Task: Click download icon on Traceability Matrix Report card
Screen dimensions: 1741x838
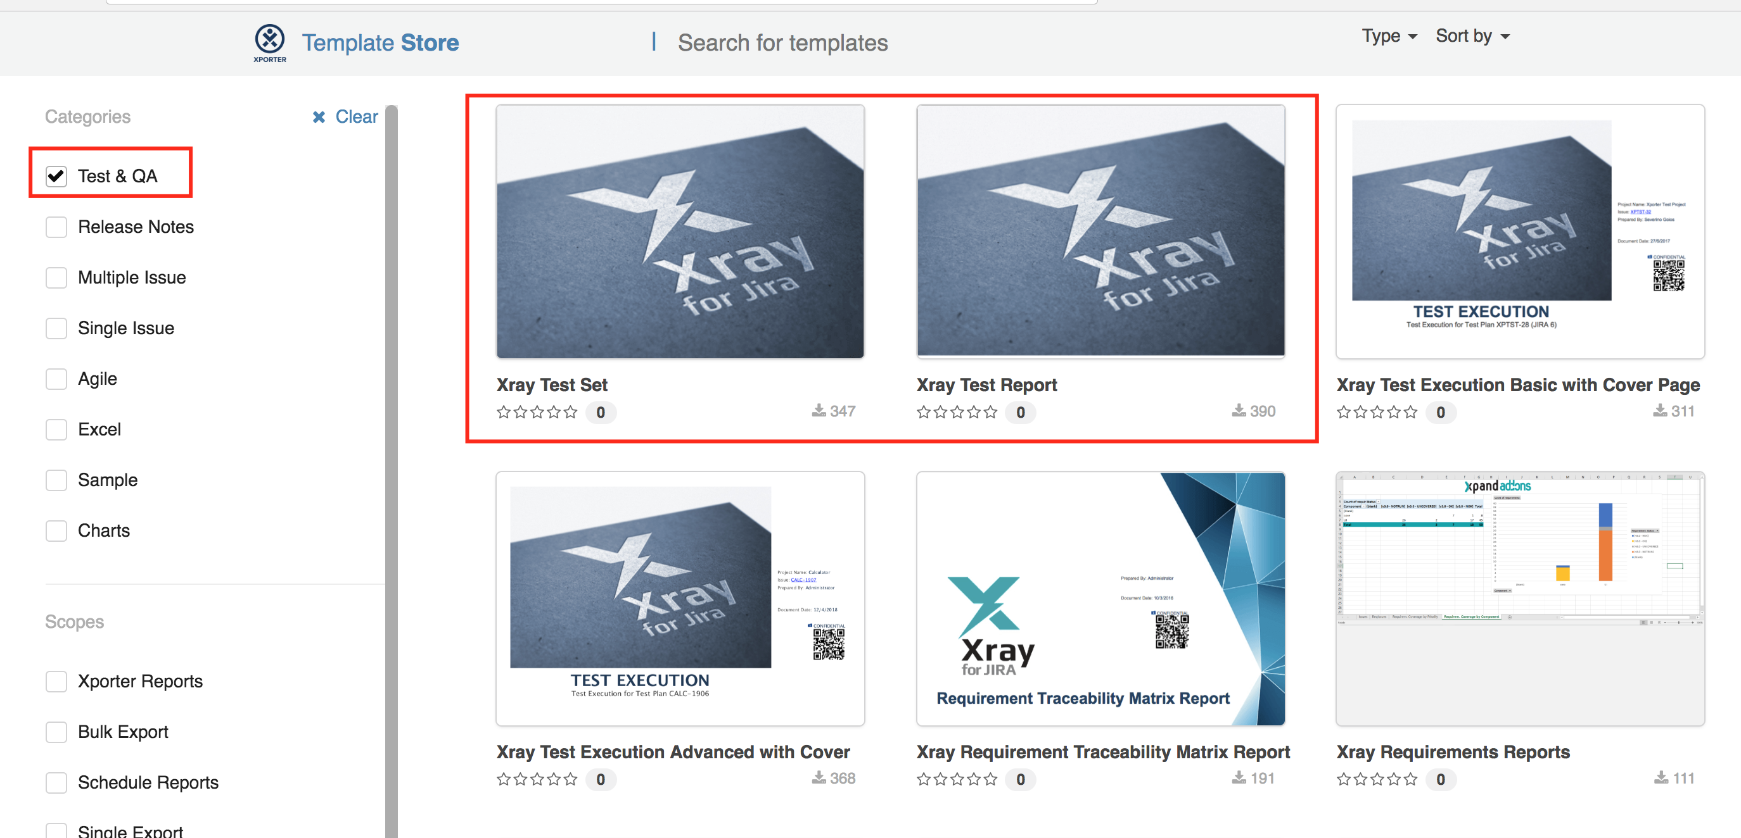Action: pyautogui.click(x=1238, y=778)
